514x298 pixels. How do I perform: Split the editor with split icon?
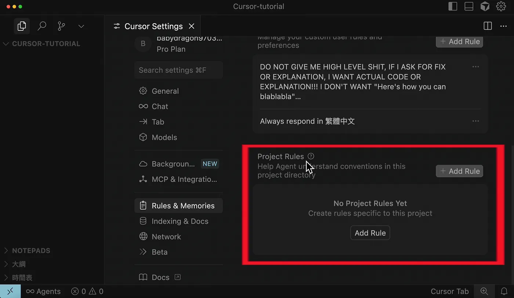488,26
